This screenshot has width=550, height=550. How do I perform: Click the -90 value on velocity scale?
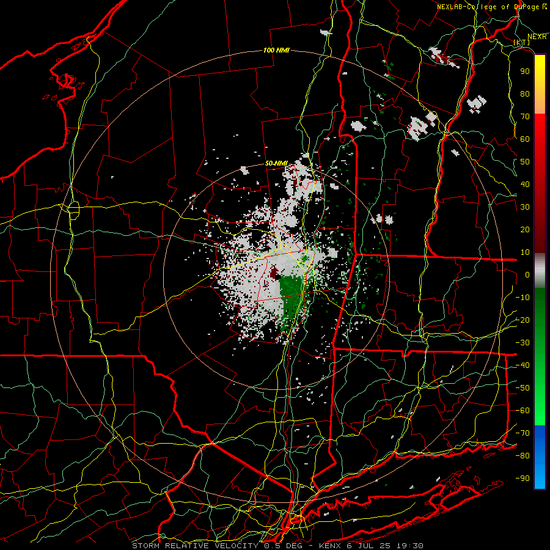click(x=522, y=479)
